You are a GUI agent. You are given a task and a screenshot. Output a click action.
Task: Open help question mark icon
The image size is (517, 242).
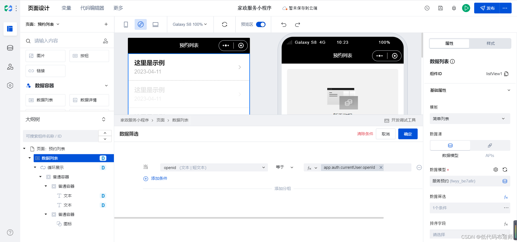coord(10,233)
